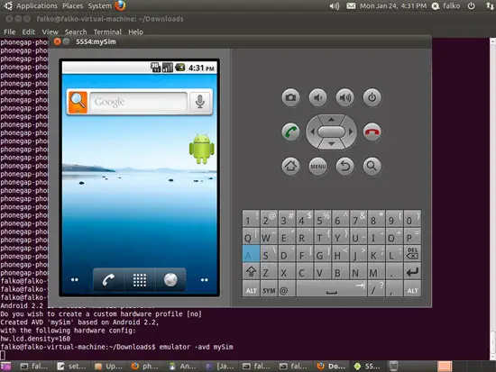This screenshot has height=372, width=496.
Task: Click the emulator back arrow button
Action: [345, 166]
